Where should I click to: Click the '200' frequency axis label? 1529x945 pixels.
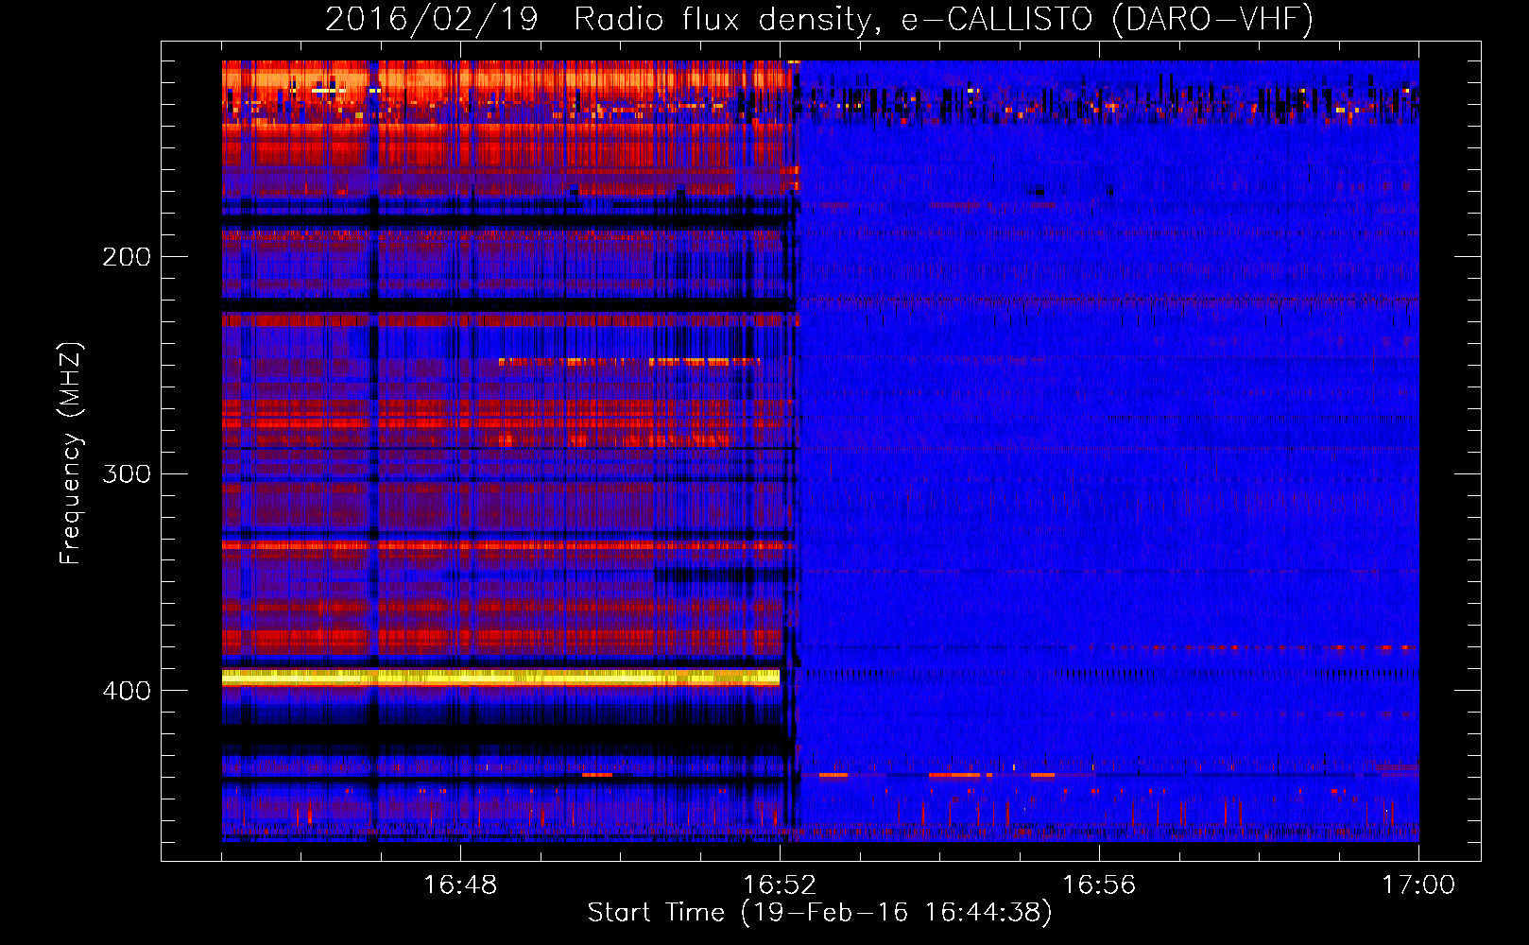(127, 257)
